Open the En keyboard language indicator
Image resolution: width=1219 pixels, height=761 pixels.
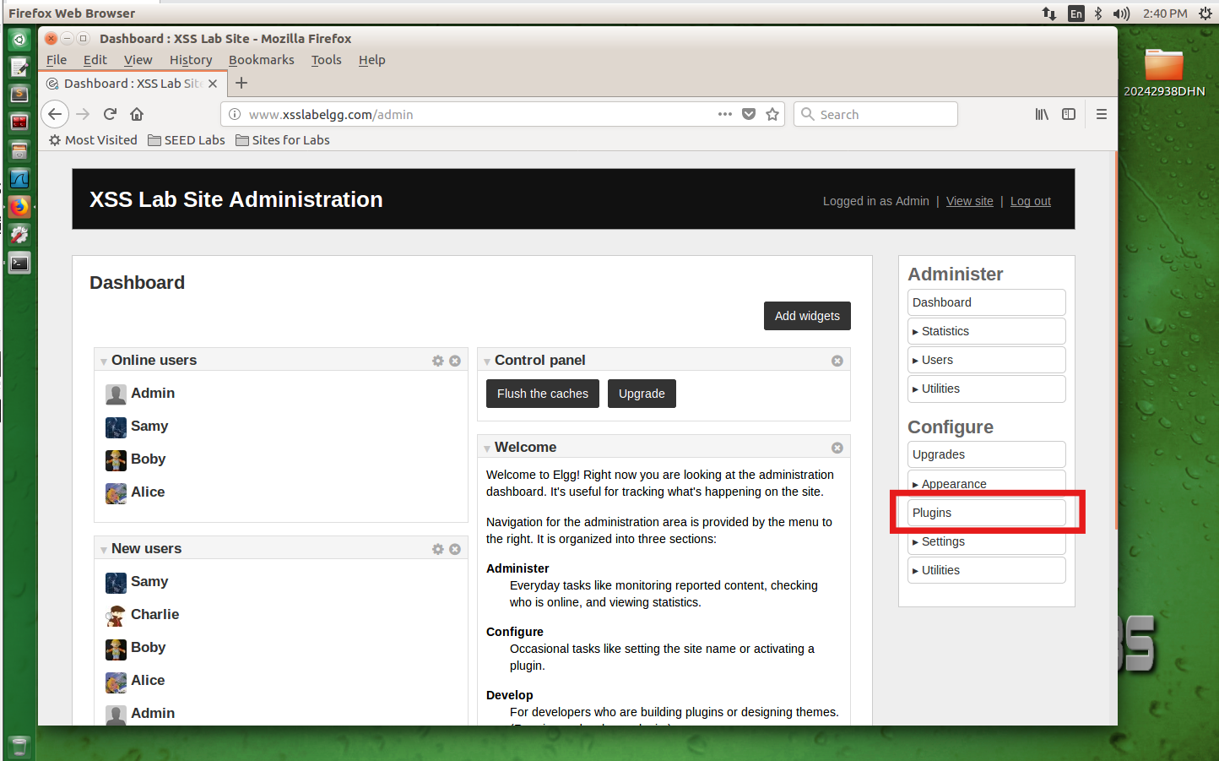coord(1076,14)
